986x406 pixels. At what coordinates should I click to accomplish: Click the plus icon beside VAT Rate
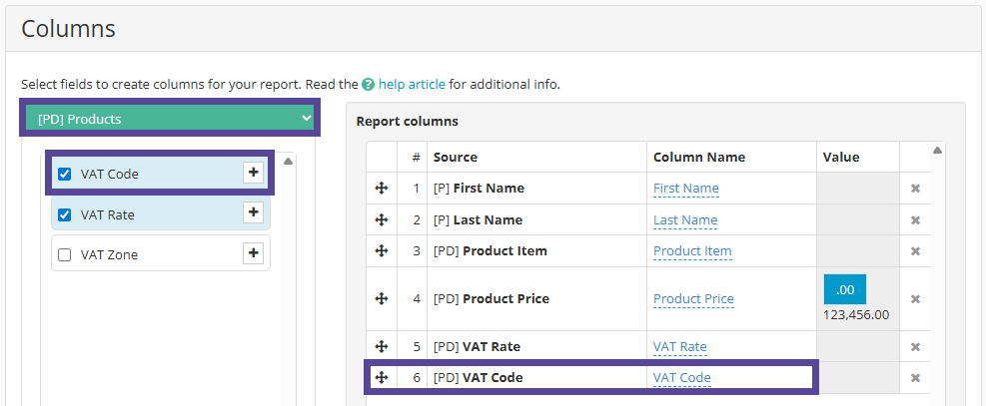point(253,213)
